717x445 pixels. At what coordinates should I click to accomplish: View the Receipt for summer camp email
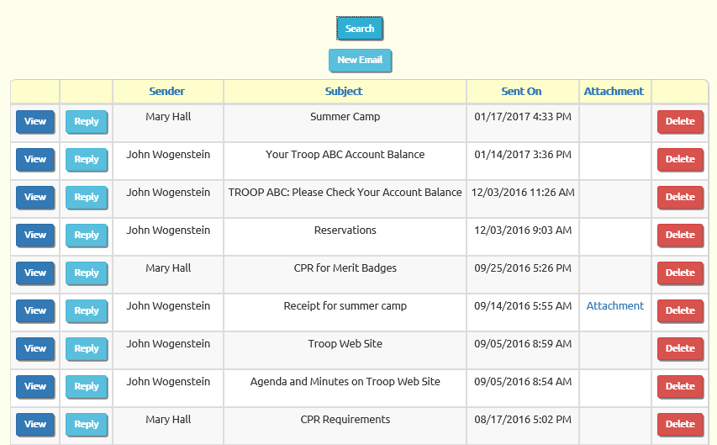pyautogui.click(x=35, y=311)
